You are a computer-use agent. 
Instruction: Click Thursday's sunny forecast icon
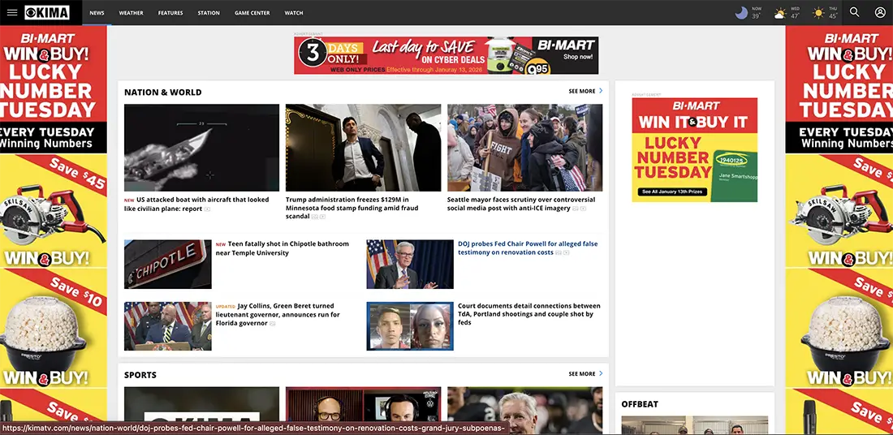coord(818,12)
